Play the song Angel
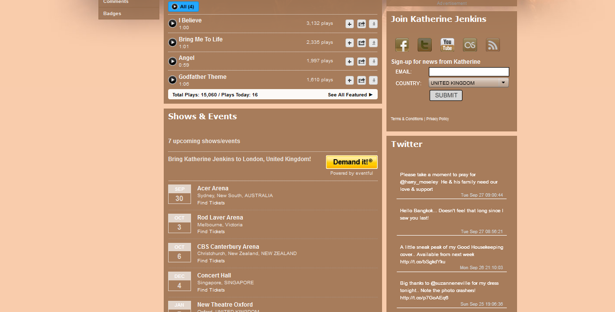This screenshot has width=615, height=312. [x=173, y=61]
